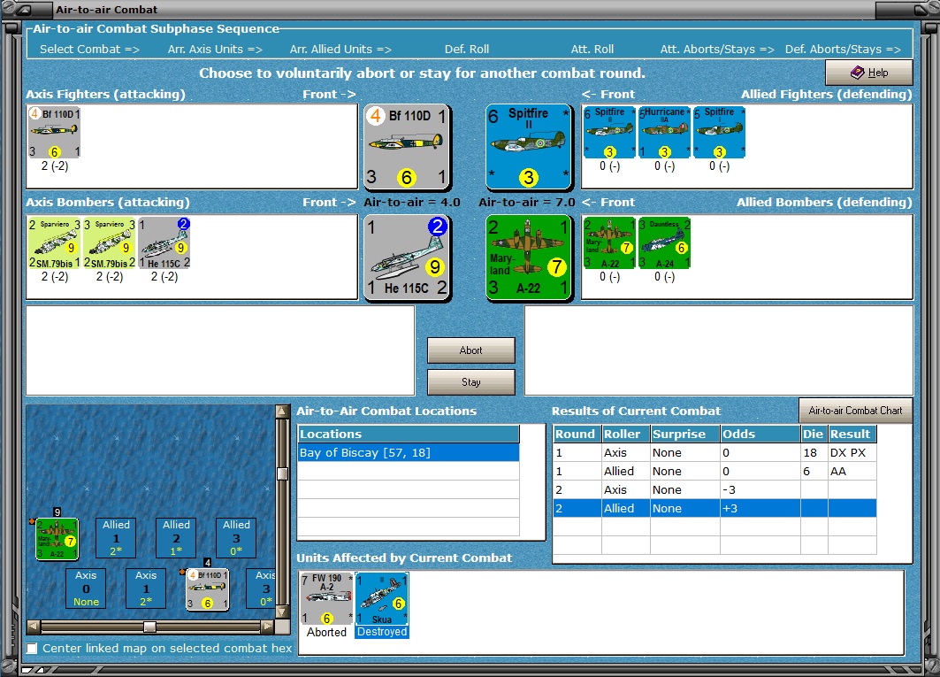
Task: Select small Spitfire 6 in Allied Fighters list
Action: click(609, 133)
